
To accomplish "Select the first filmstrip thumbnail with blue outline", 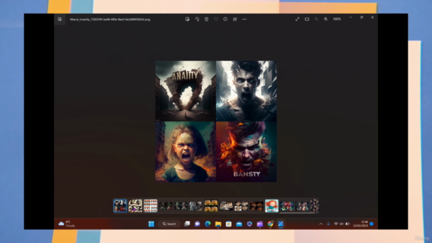I will click(120, 205).
